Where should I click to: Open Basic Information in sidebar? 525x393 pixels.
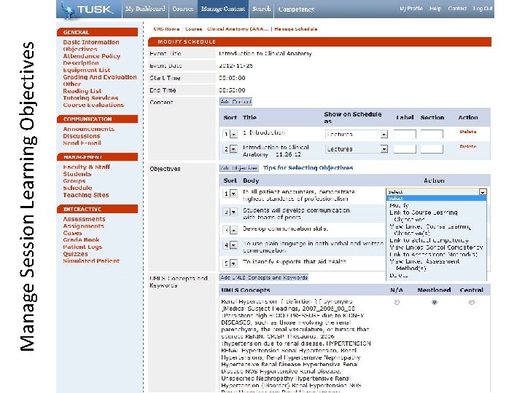pyautogui.click(x=91, y=42)
